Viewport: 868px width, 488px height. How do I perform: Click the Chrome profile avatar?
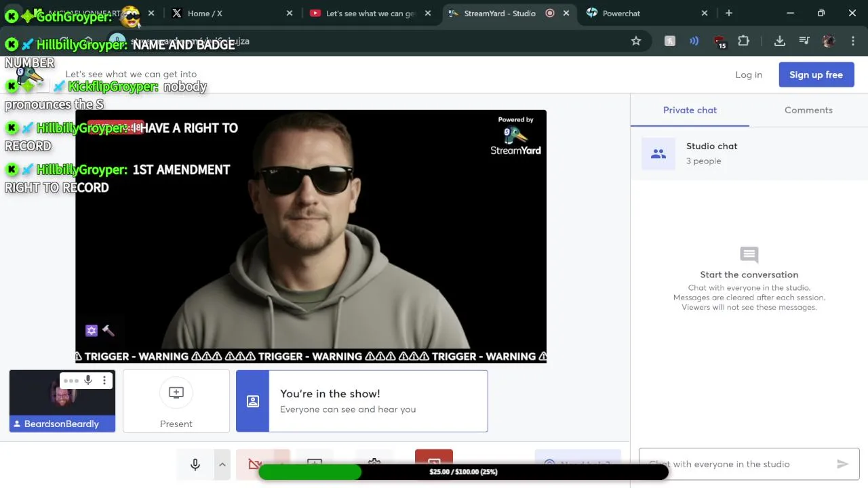[829, 41]
